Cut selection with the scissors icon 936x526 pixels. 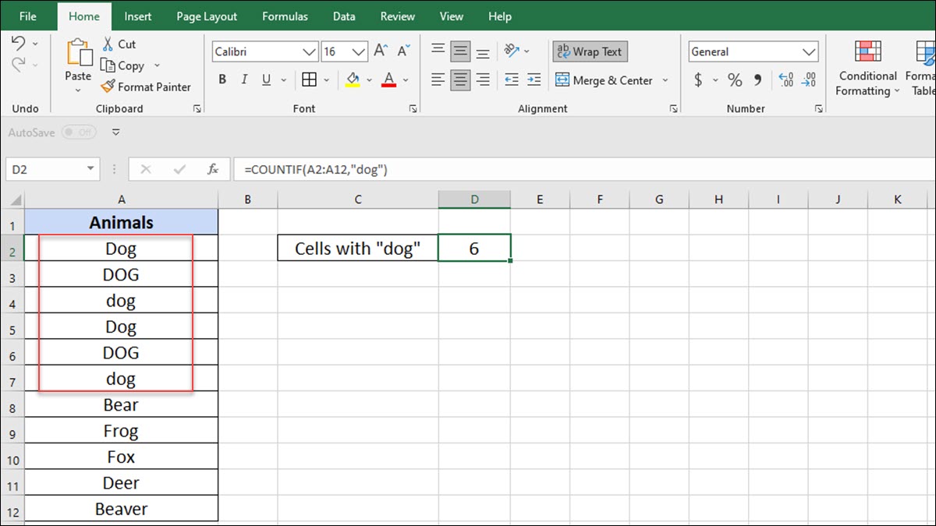(108, 44)
